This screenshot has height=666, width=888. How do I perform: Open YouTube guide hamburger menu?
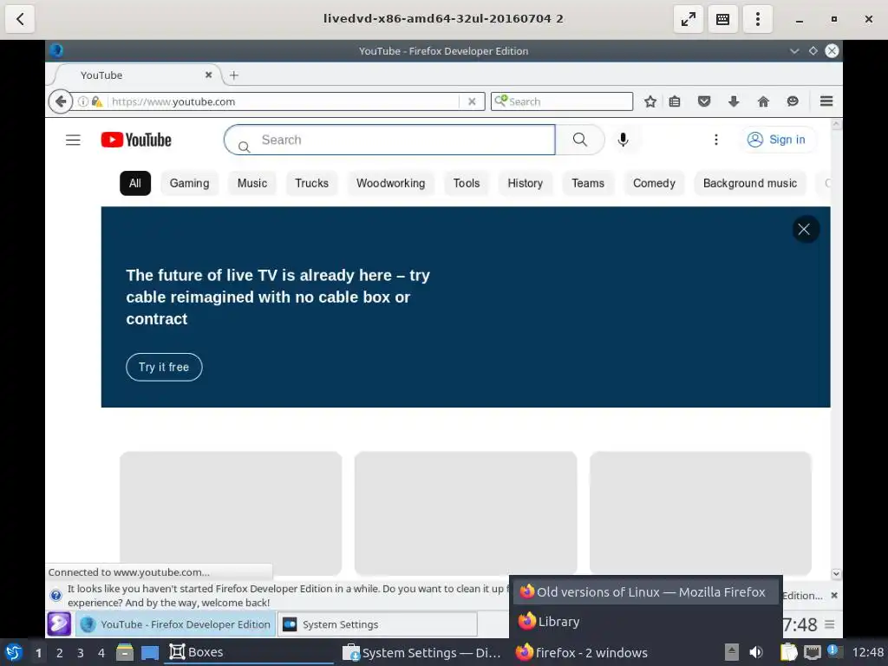[73, 140]
